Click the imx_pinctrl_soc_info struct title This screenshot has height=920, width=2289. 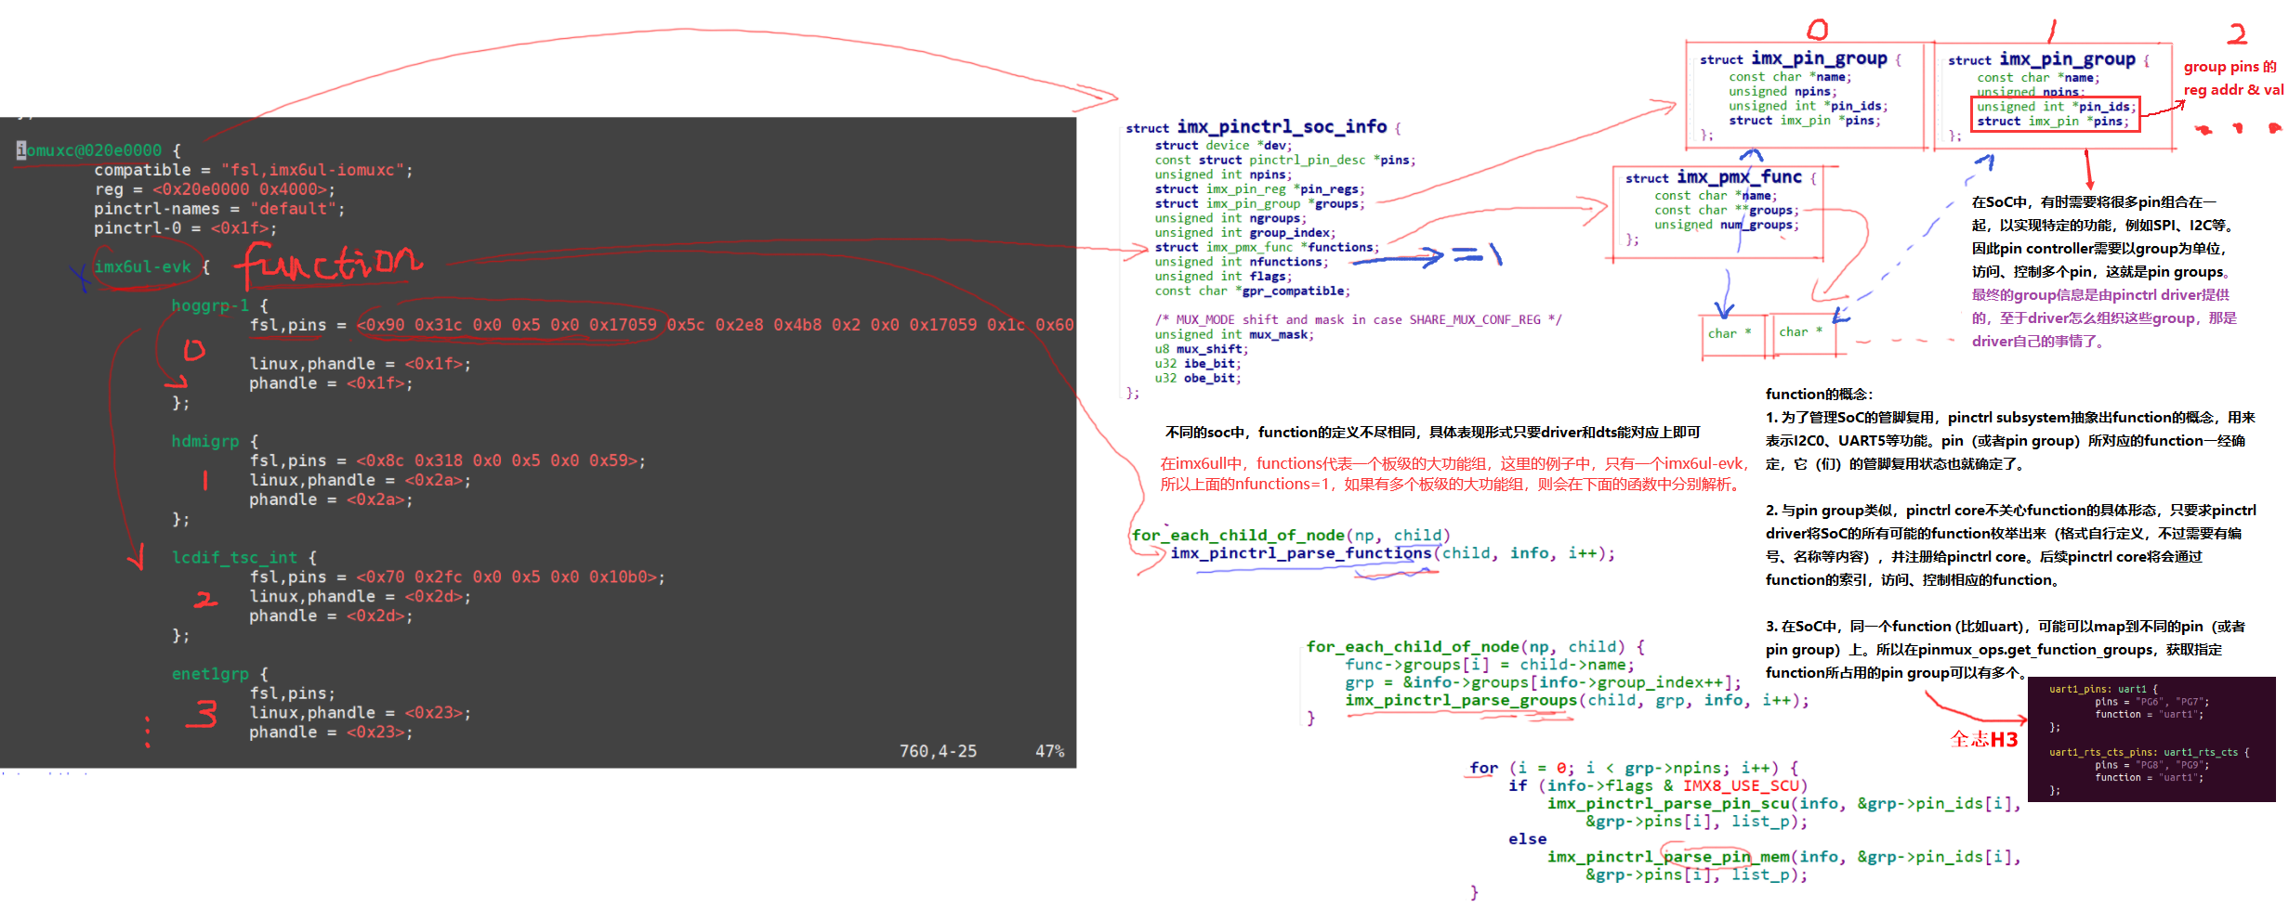pyautogui.click(x=1281, y=127)
